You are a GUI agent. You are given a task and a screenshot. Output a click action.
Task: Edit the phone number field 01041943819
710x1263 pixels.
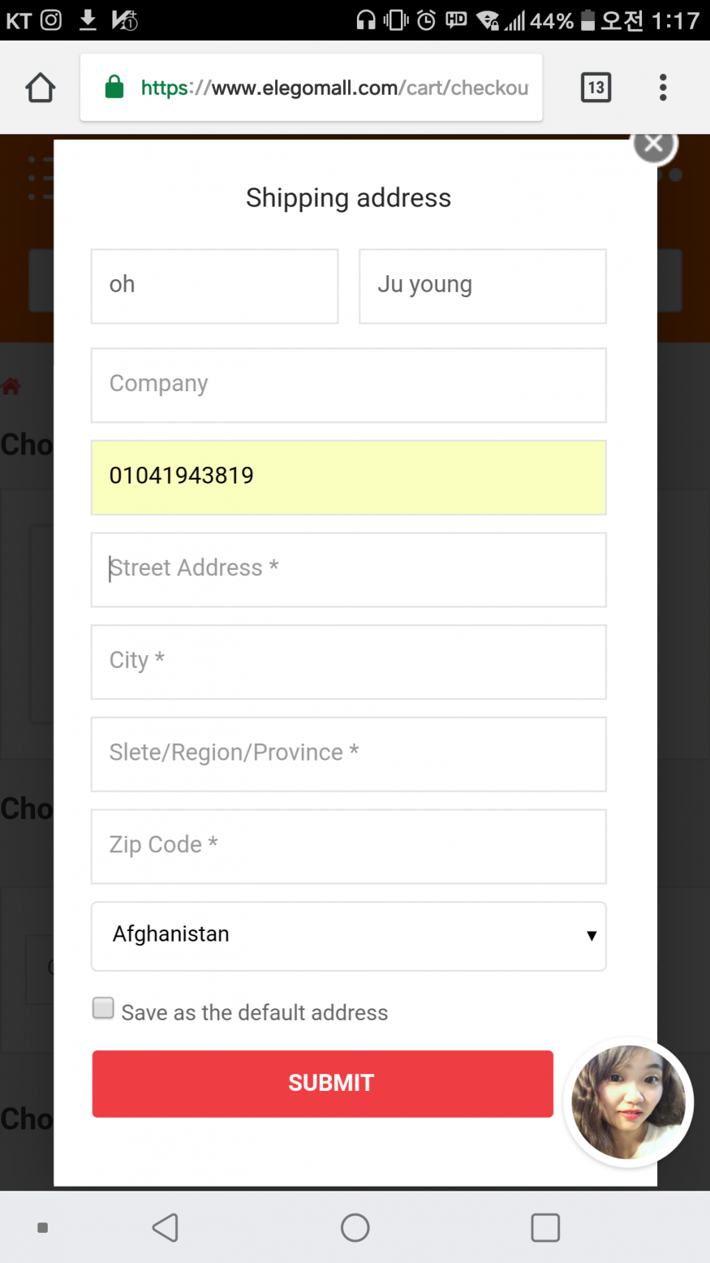pos(348,477)
